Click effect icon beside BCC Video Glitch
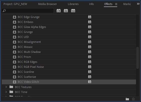The width and height of the screenshot is (141, 102). [x=15, y=82]
